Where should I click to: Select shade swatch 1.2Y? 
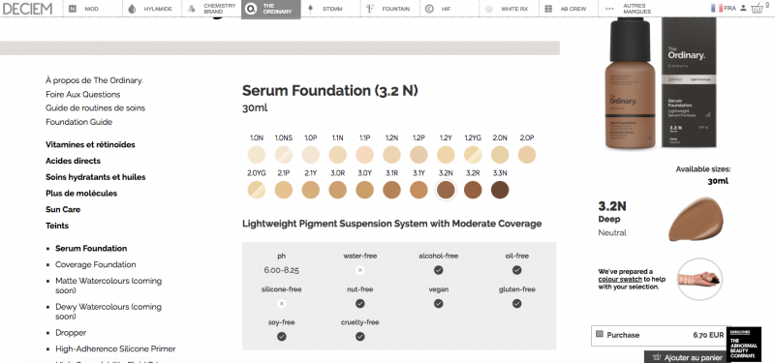tap(446, 155)
